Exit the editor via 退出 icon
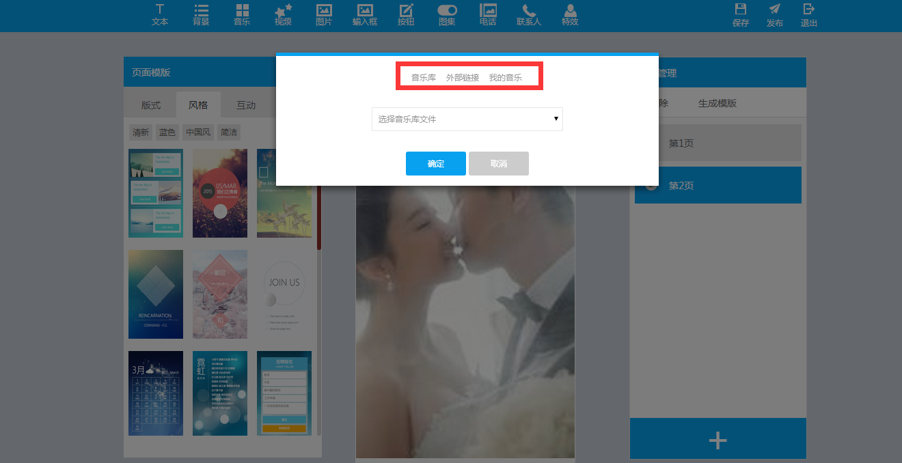The image size is (902, 463). (x=809, y=14)
